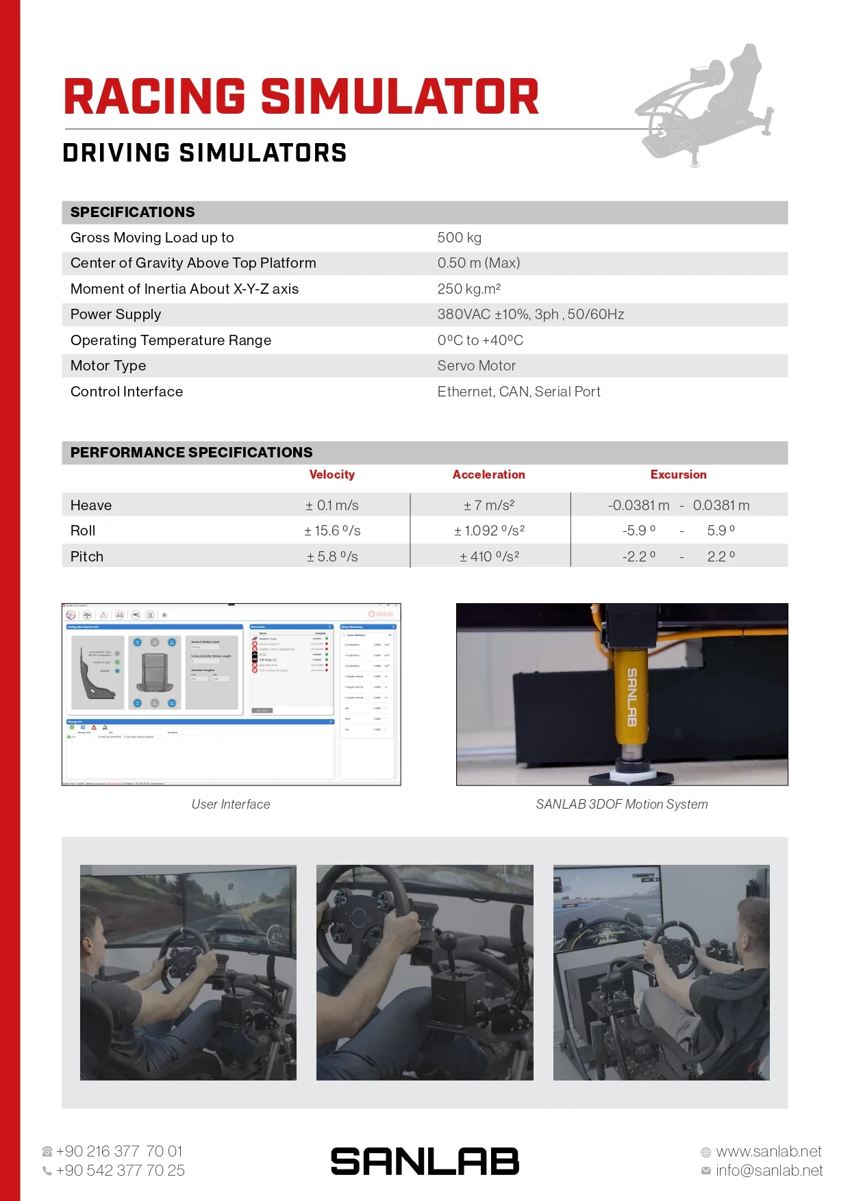Click the SPECIFICATIONS section header
This screenshot has height=1201, width=850.
coord(133,212)
